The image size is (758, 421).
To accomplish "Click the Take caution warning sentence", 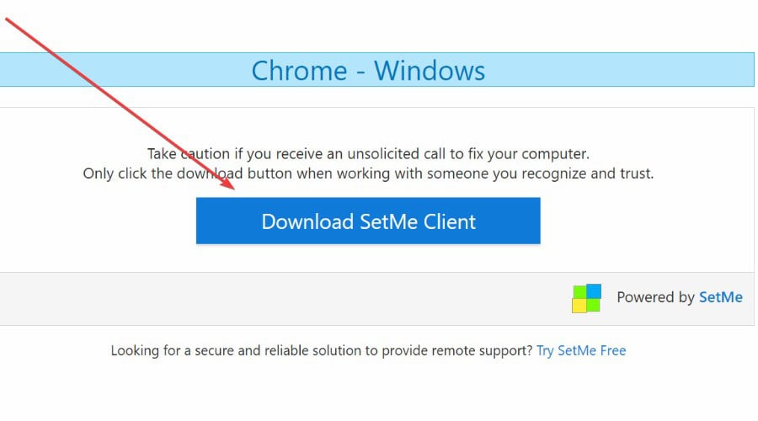I will [x=368, y=154].
